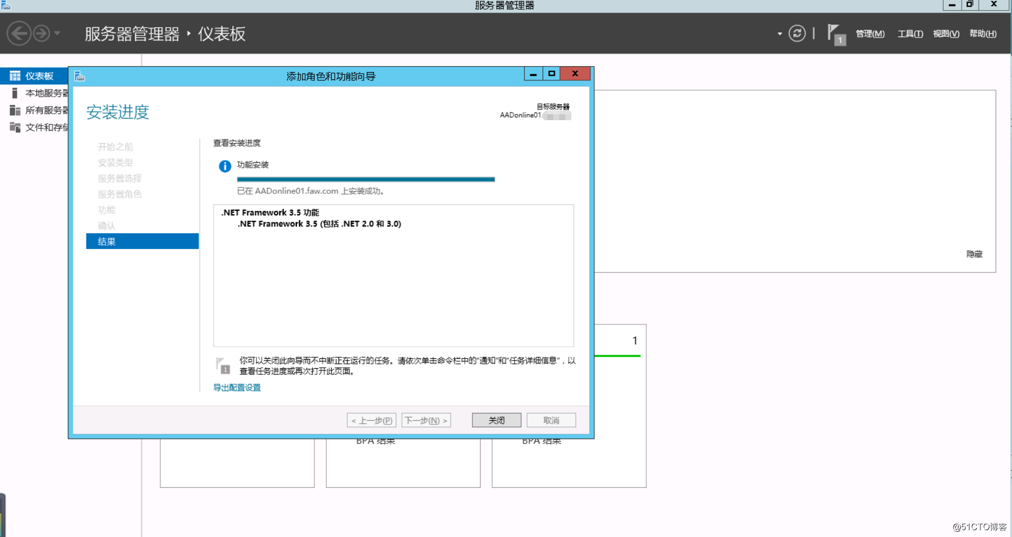
Task: Click the notification flag icon in the wizard note
Action: (223, 365)
